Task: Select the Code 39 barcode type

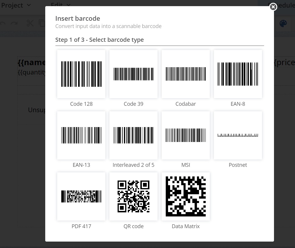Action: (x=133, y=74)
